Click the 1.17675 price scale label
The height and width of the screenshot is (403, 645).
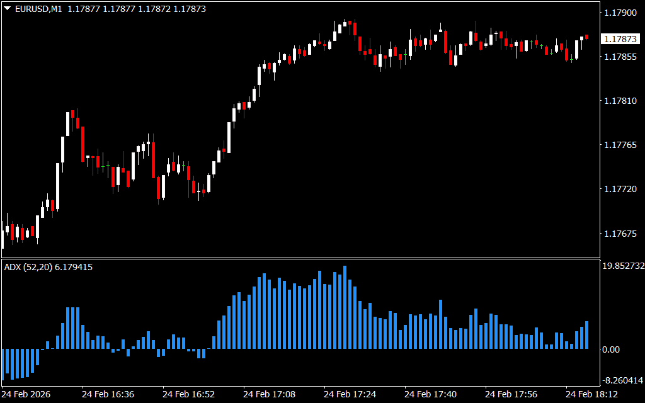tap(620, 234)
